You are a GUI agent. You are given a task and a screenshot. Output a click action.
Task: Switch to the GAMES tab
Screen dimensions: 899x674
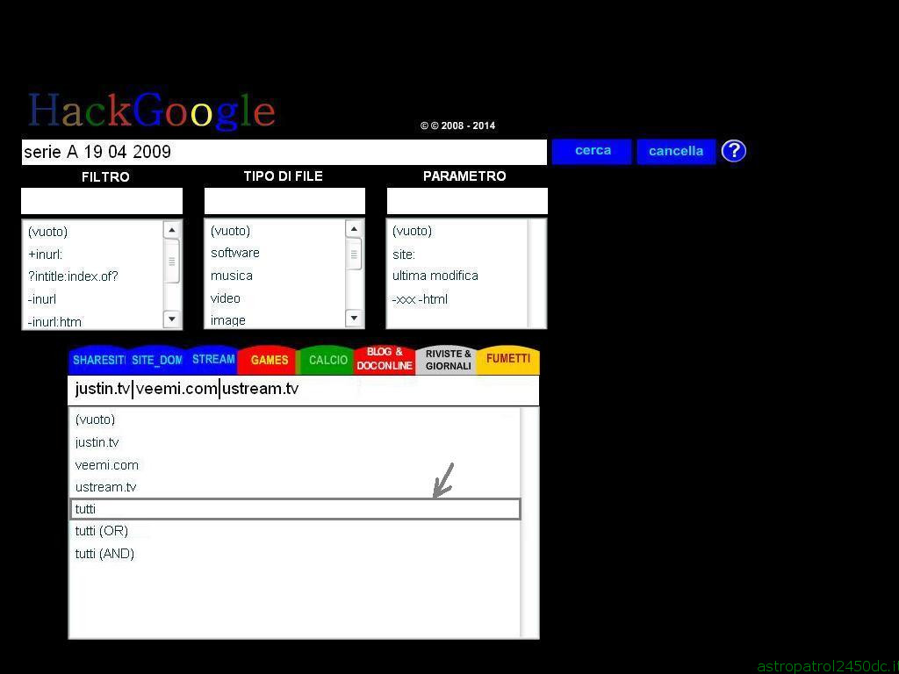[269, 360]
